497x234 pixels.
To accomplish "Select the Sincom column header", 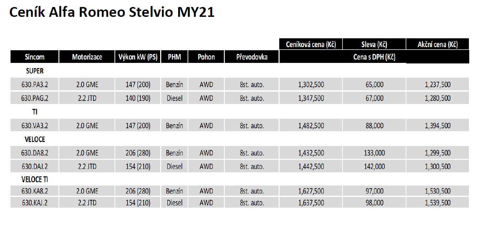I will click(x=34, y=57).
